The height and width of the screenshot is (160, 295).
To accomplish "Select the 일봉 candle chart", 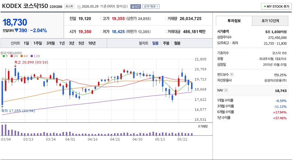I will [156, 43].
